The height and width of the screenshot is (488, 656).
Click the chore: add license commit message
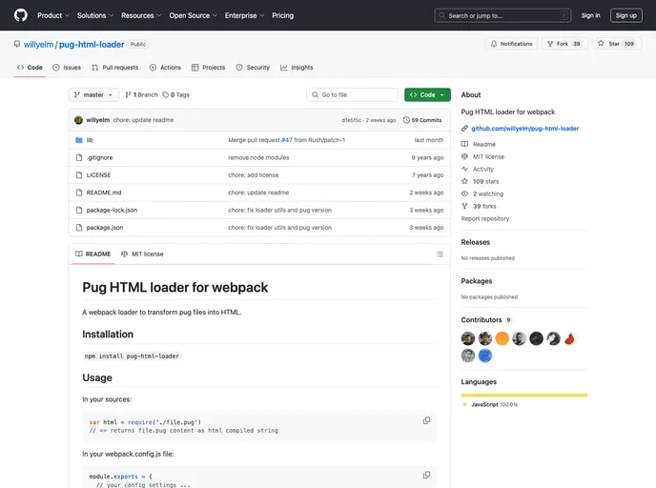[253, 175]
